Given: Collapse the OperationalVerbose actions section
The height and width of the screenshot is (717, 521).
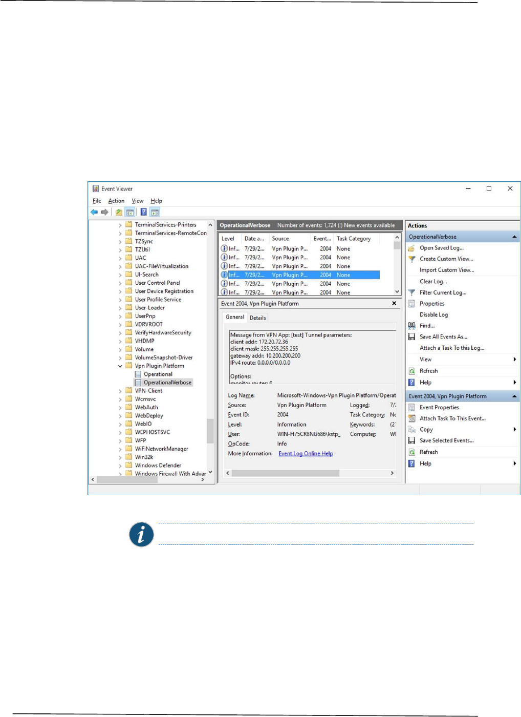Looking at the screenshot, I should (514, 237).
